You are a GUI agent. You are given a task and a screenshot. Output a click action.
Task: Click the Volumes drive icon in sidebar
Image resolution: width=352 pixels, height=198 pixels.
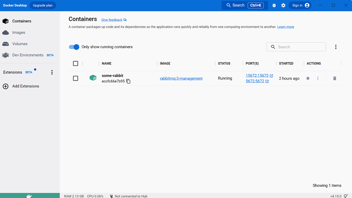click(x=6, y=44)
